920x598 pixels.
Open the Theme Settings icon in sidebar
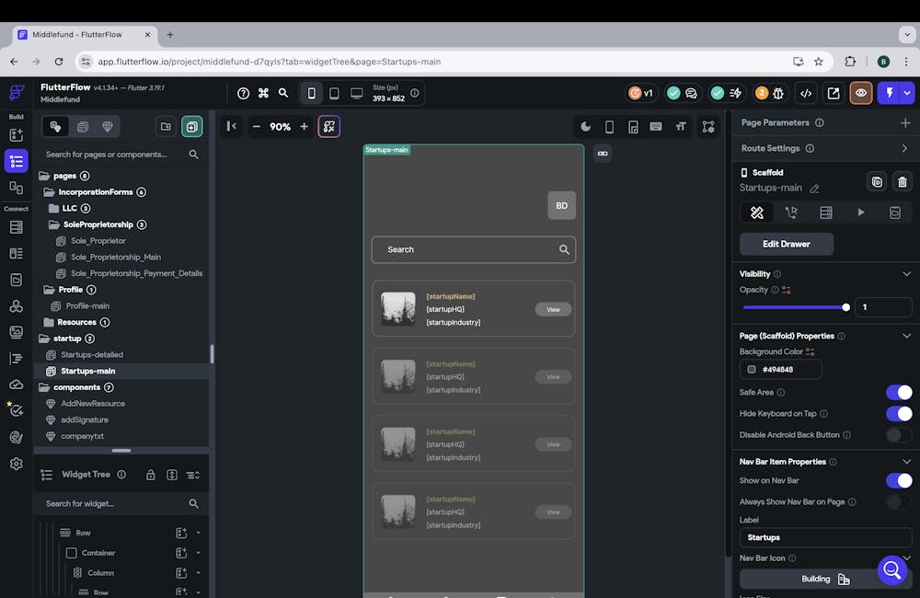coord(16,437)
